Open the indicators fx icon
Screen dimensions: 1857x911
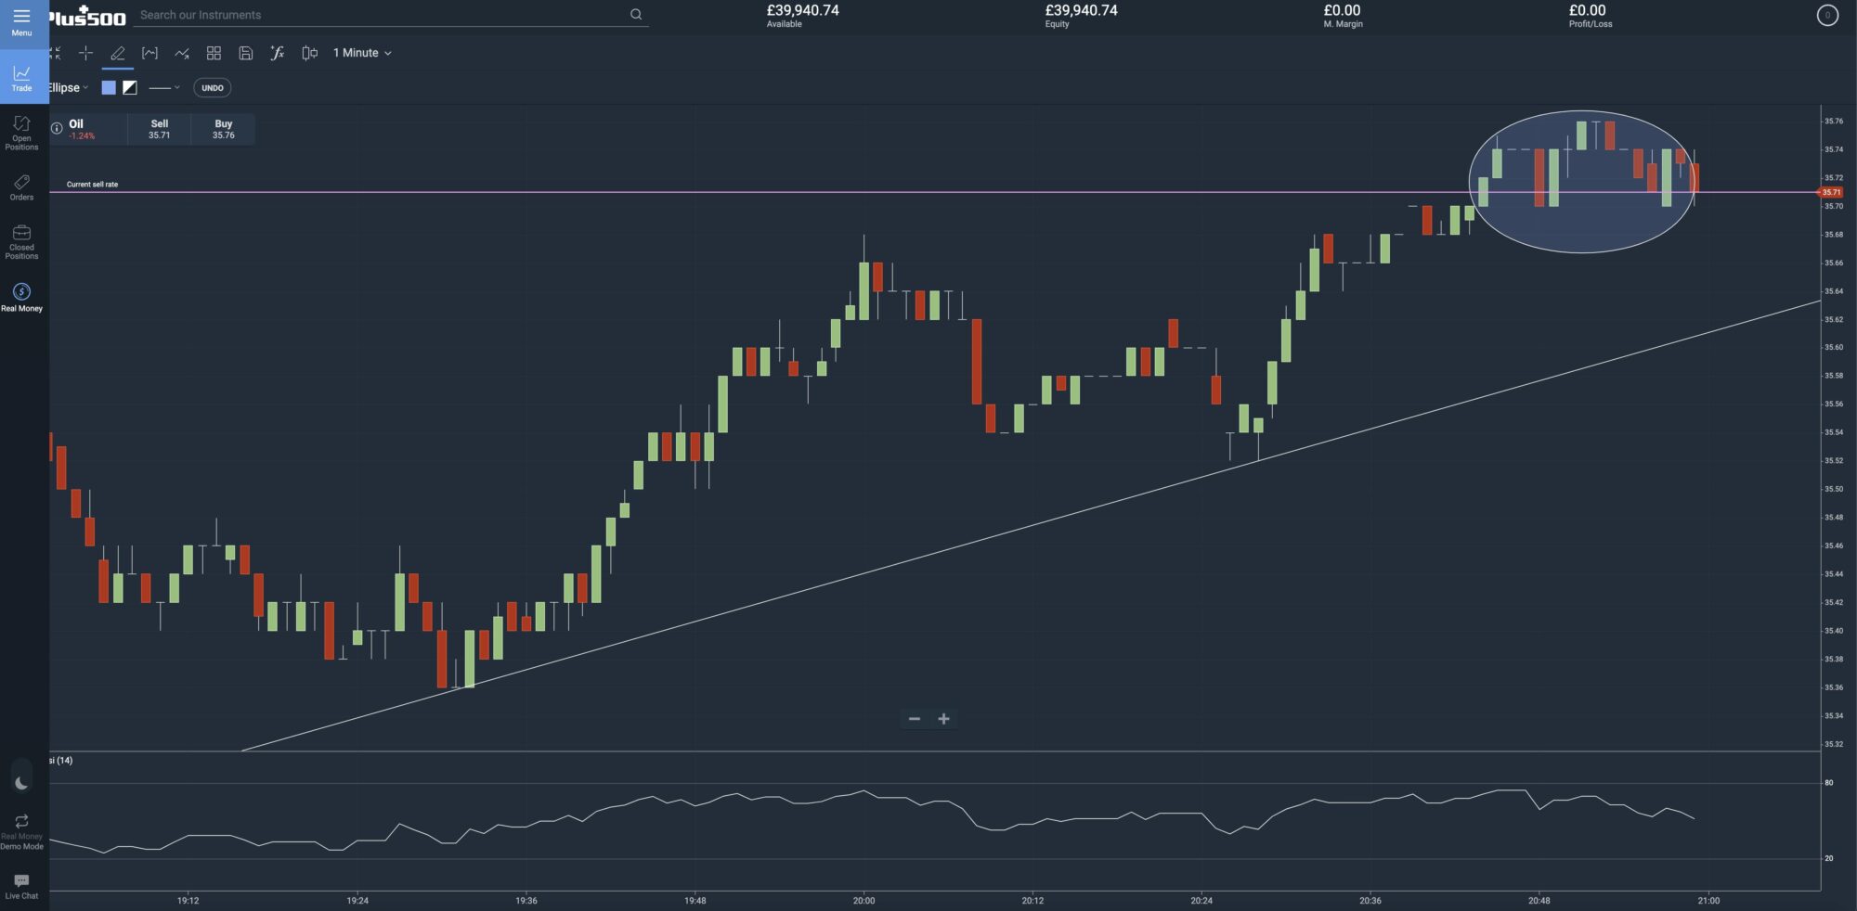(x=277, y=54)
